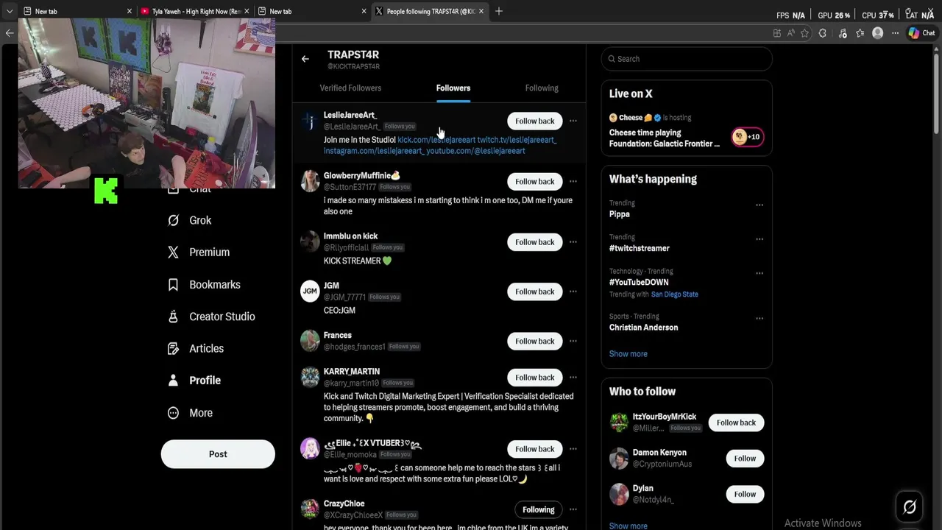The image size is (942, 530).
Task: Open the youtube.com/@lesliejareeart link
Action: click(x=474, y=151)
